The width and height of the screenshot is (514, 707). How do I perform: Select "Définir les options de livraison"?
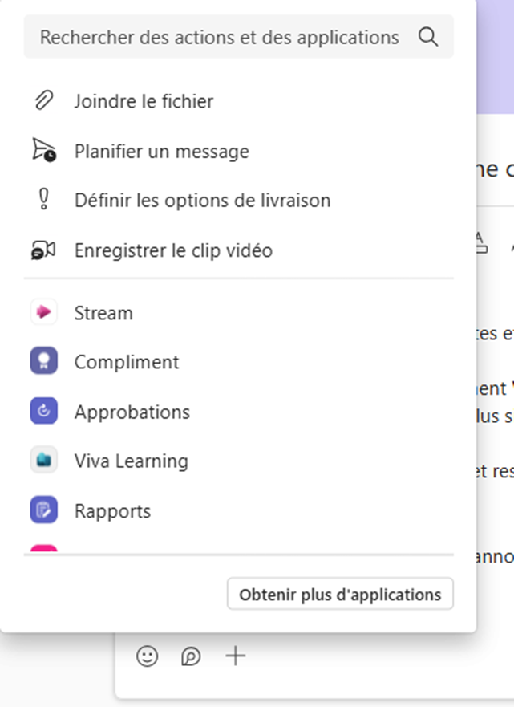point(202,201)
